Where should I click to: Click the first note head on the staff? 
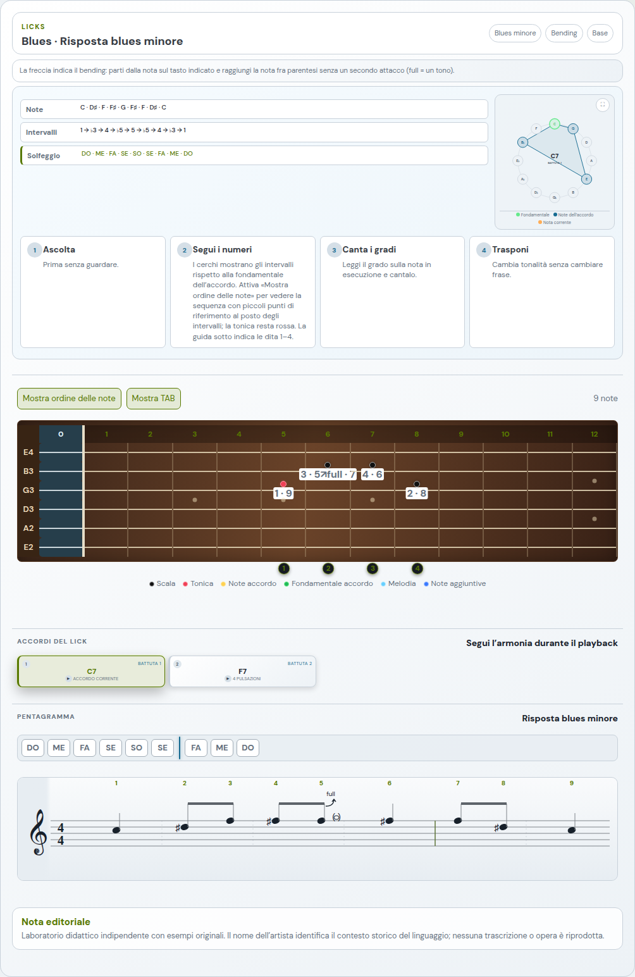(116, 830)
